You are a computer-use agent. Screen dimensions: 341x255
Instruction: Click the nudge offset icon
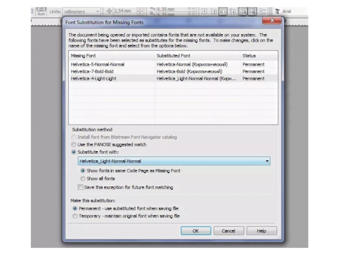point(109,11)
